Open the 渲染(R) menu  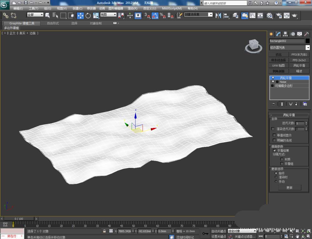coord(132,8)
